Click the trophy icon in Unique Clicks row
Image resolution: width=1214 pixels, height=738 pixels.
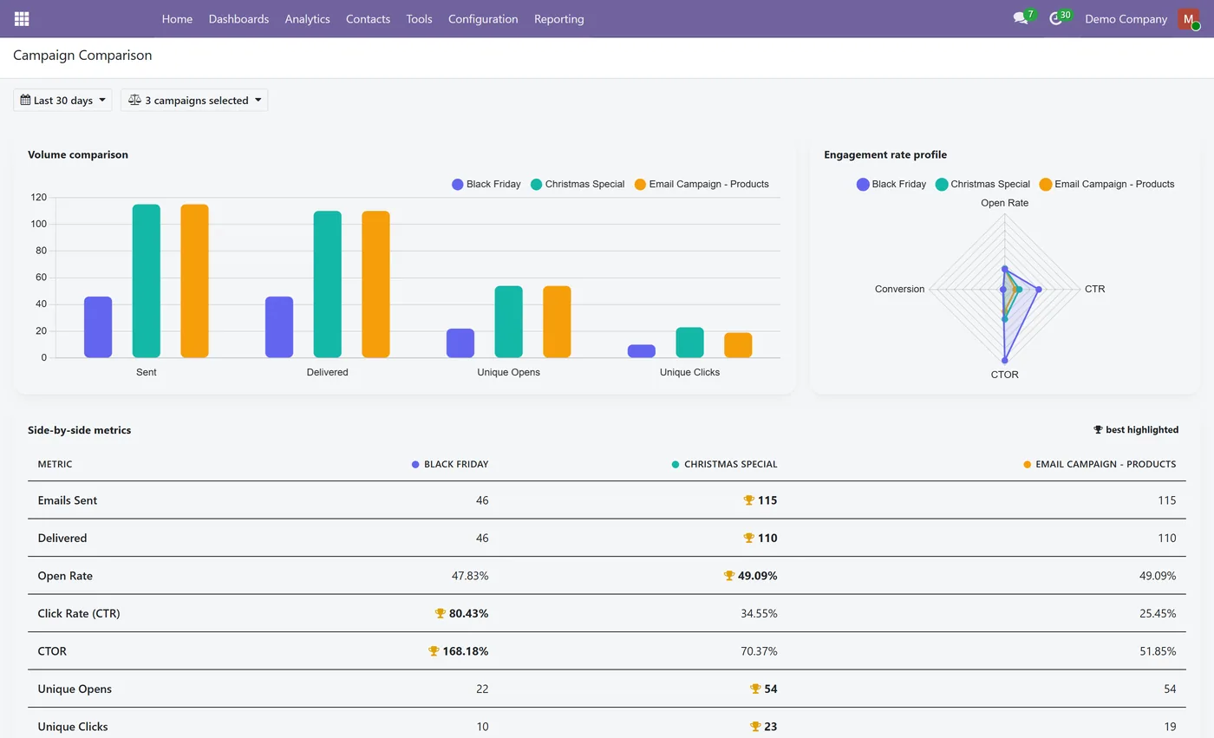(x=755, y=726)
